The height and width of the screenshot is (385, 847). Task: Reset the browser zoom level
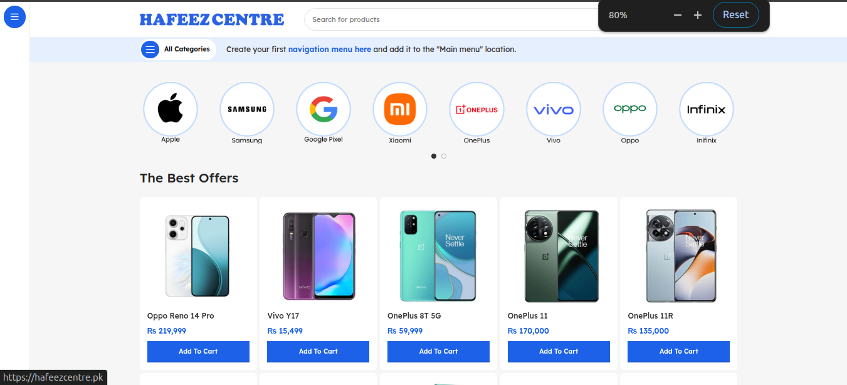pyautogui.click(x=735, y=15)
